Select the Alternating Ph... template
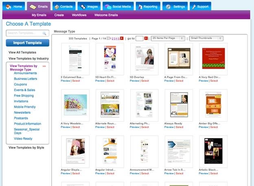The width and height of the screenshot is (254, 186). click(x=145, y=127)
